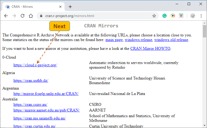Open the windows release link
This screenshot has width=207, height=128.
pos(139,40)
